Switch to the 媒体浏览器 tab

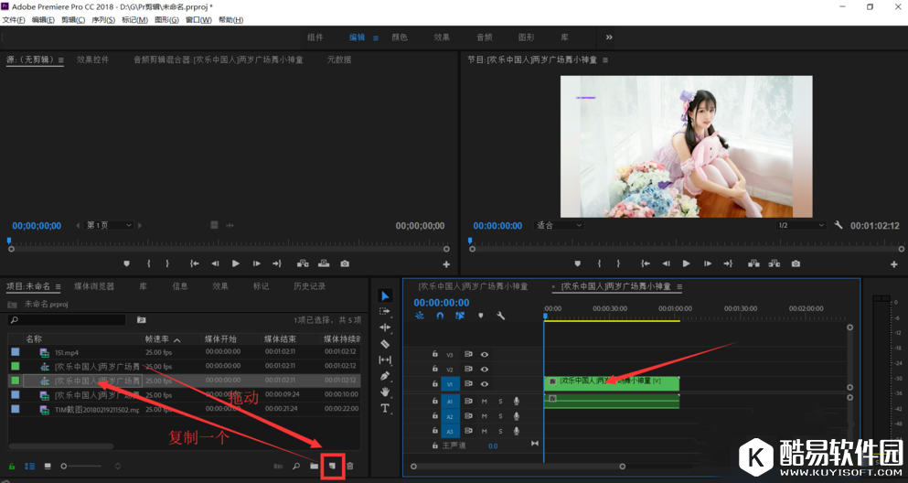click(94, 286)
